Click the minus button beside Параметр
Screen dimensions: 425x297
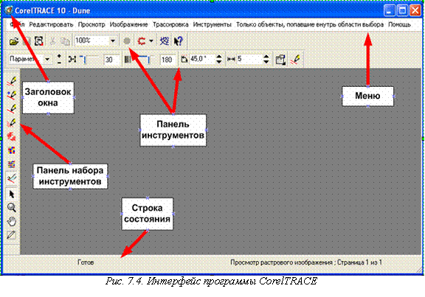pos(59,63)
